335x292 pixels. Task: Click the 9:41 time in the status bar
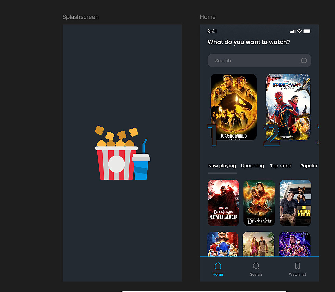point(212,31)
